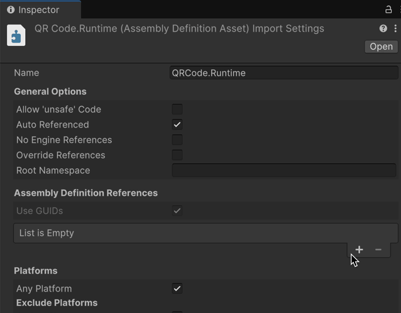Enable the Allow 'unsafe' Code checkbox

[177, 109]
